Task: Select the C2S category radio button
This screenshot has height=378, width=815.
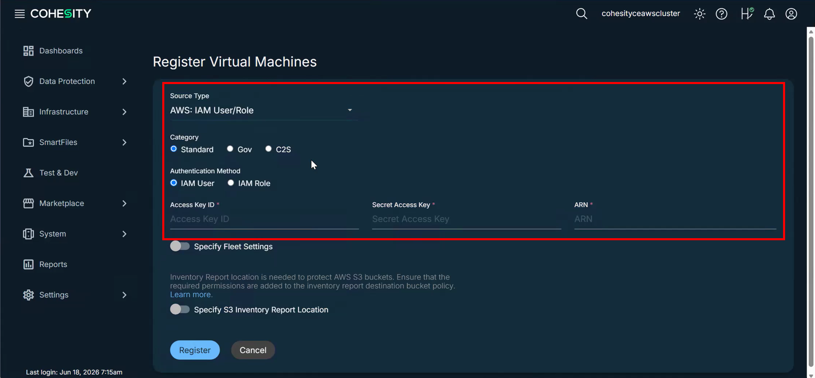Action: (268, 149)
